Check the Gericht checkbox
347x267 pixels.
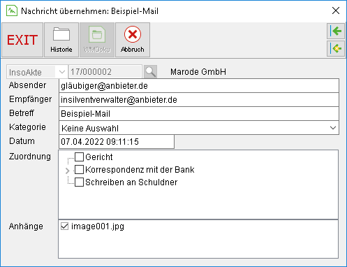pos(79,157)
